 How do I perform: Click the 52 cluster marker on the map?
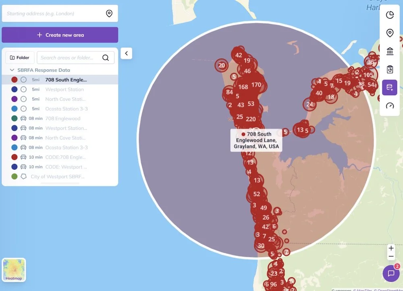point(256,194)
